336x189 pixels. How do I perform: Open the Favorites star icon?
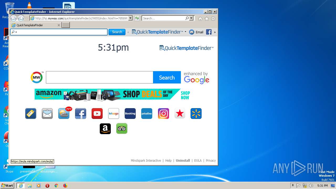point(207,19)
